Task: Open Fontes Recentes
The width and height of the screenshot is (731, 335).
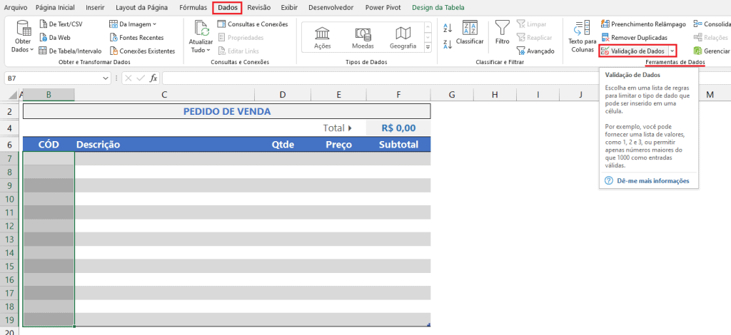Action: click(136, 37)
